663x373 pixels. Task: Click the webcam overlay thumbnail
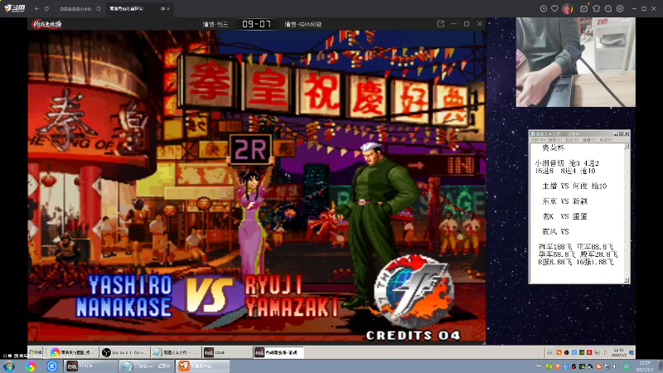coord(575,62)
